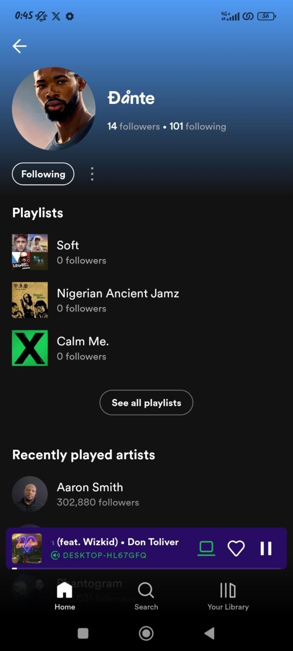Open the Search tab icon
The image size is (293, 651).
point(146,590)
